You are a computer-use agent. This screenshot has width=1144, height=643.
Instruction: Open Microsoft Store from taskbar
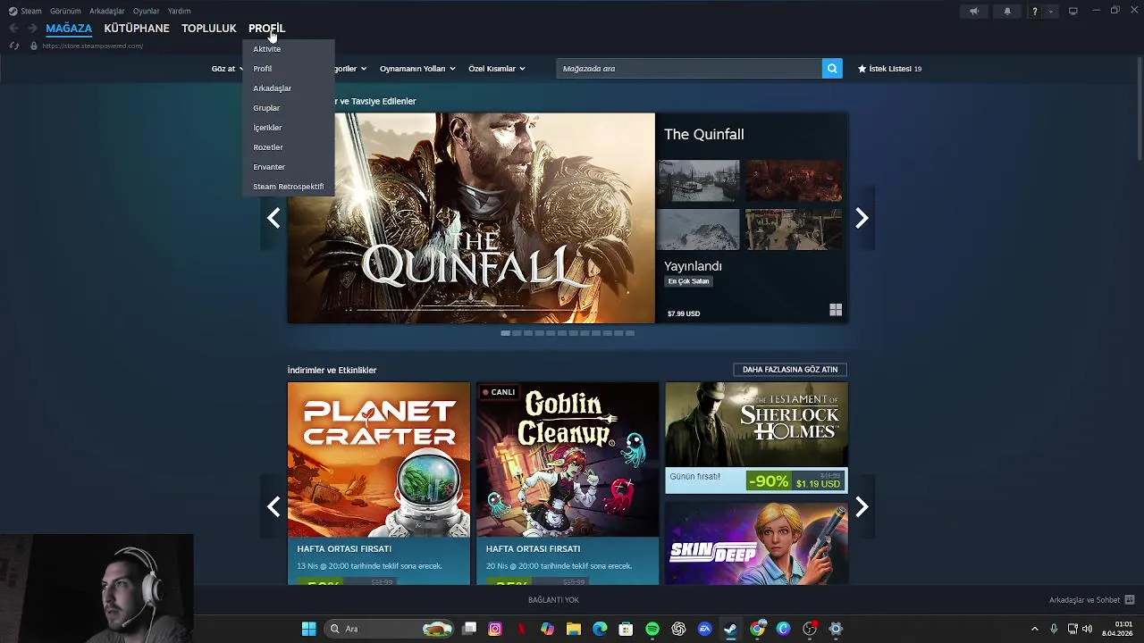click(626, 629)
